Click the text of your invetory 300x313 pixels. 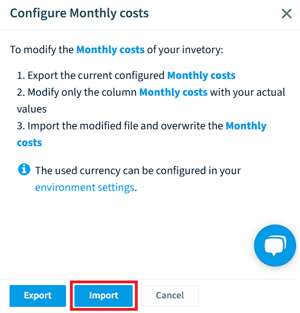click(185, 50)
